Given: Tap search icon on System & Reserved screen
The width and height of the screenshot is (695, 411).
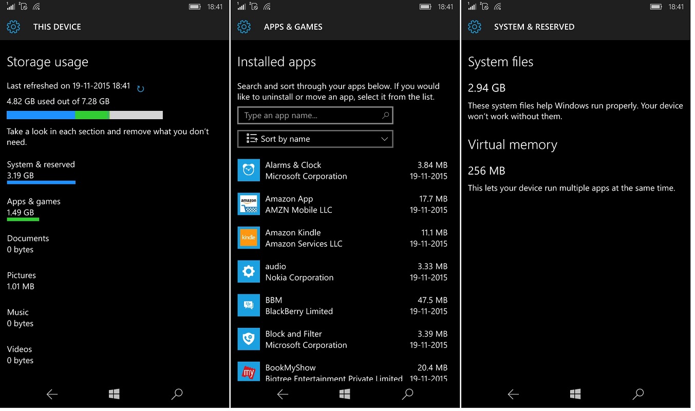Looking at the screenshot, I should click(638, 394).
